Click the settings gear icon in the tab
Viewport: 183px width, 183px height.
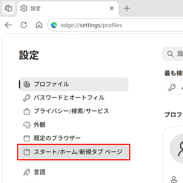click(24, 8)
